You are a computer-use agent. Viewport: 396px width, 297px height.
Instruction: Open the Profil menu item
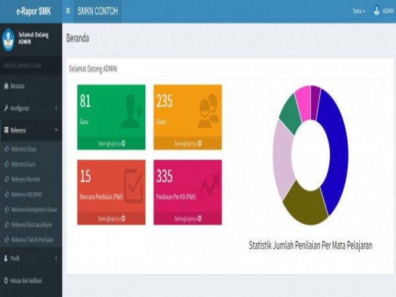tap(31, 258)
